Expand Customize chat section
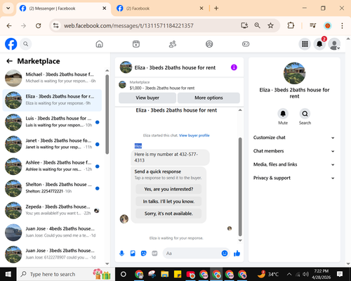This screenshot has width=351, height=281. pyautogui.click(x=294, y=138)
